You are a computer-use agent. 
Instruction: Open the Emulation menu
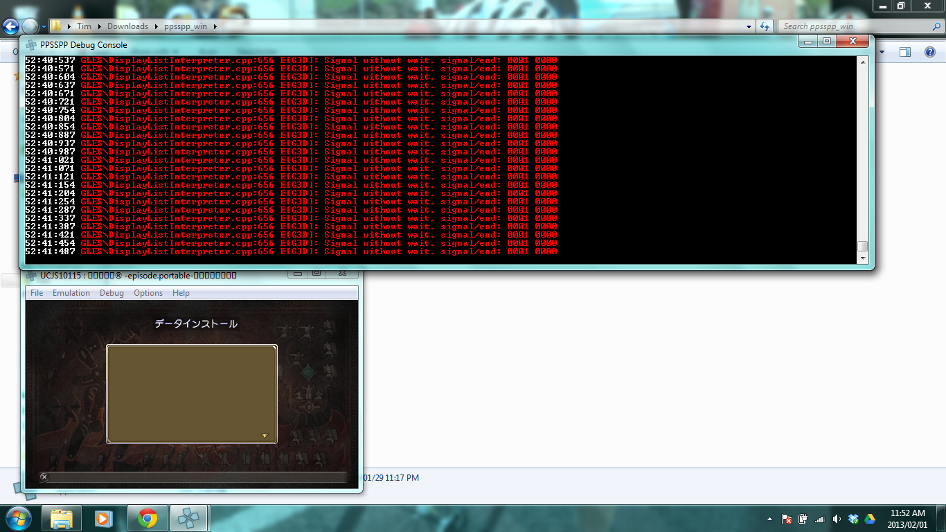pyautogui.click(x=71, y=293)
